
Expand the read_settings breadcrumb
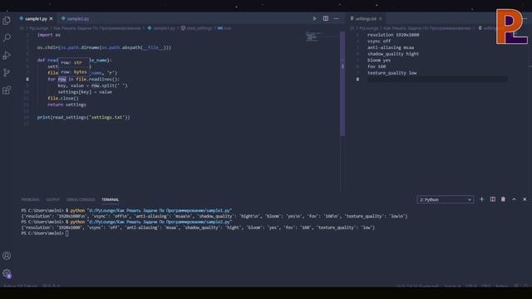coord(196,28)
